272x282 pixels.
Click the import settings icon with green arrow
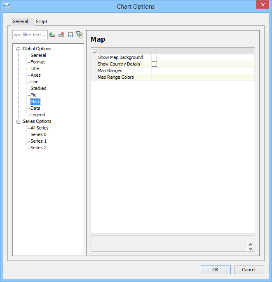click(79, 35)
